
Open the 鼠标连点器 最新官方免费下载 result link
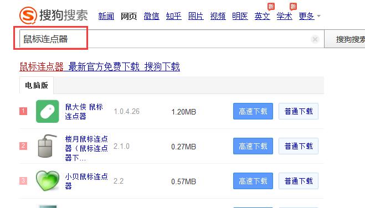click(x=100, y=67)
